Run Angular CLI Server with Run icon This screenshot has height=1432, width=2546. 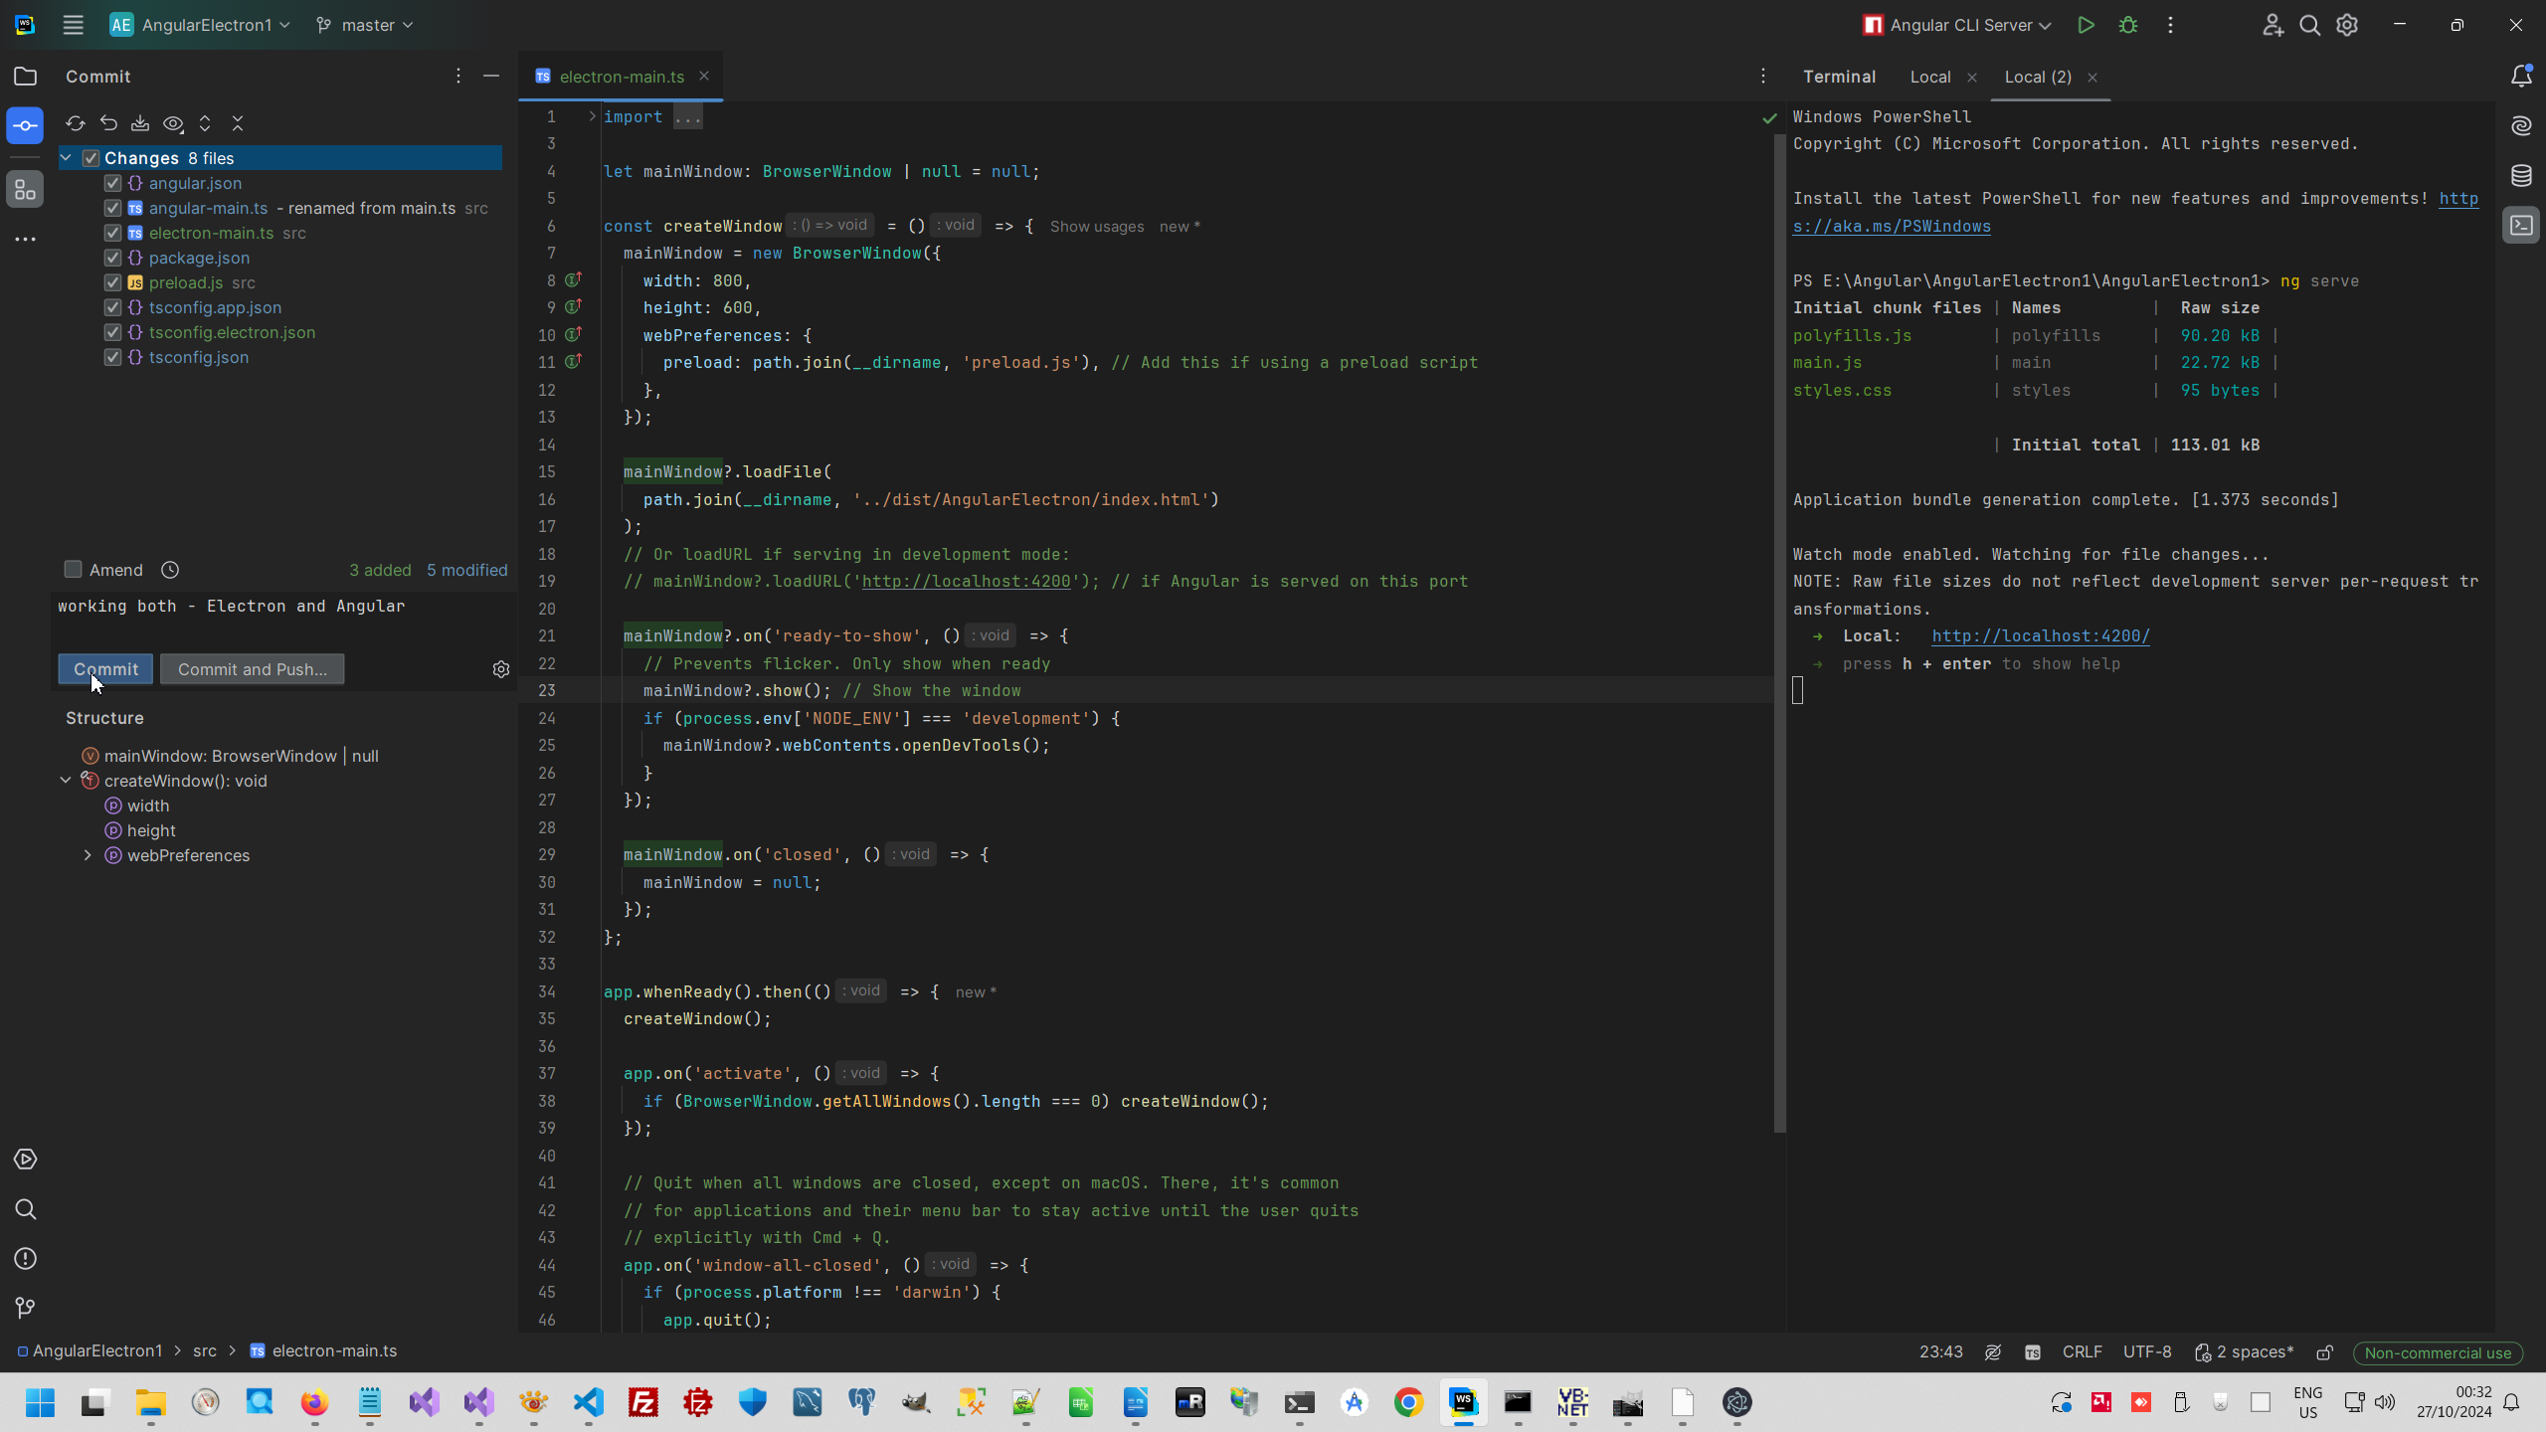(x=2086, y=25)
